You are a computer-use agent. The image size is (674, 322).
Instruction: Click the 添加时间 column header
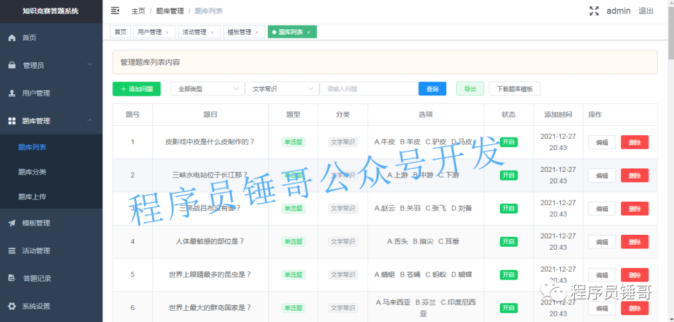coord(558,115)
